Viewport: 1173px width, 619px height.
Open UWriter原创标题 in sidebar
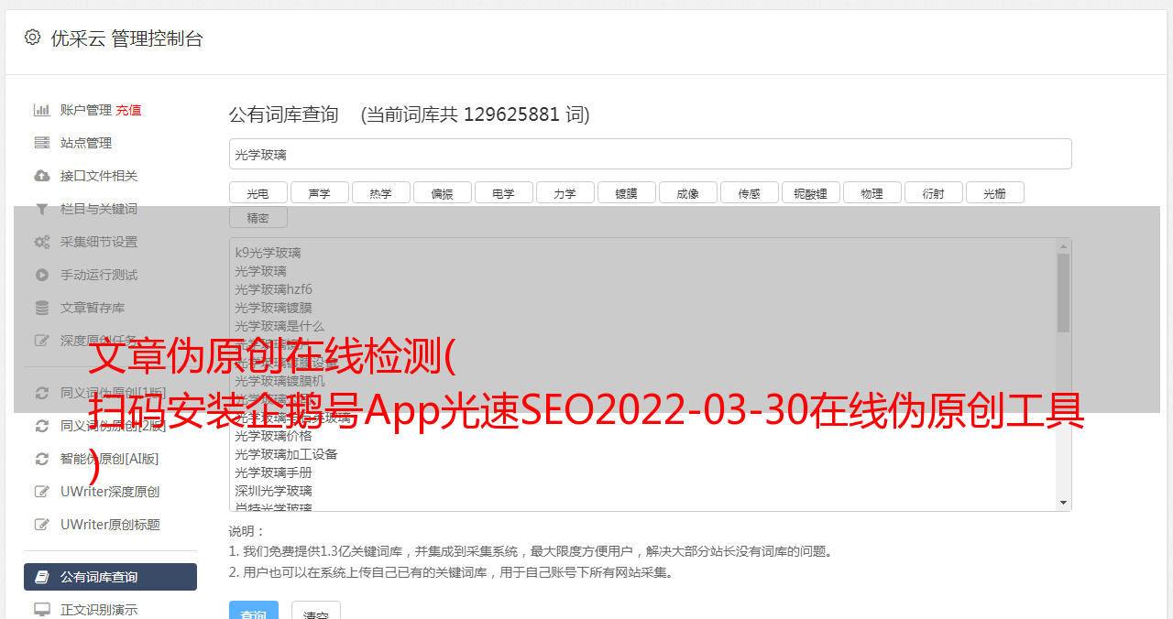110,525
